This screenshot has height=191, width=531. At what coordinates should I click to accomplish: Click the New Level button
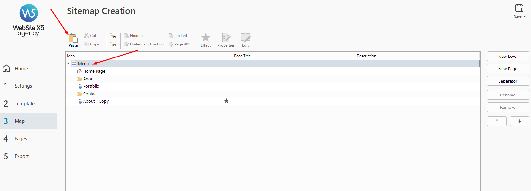508,56
